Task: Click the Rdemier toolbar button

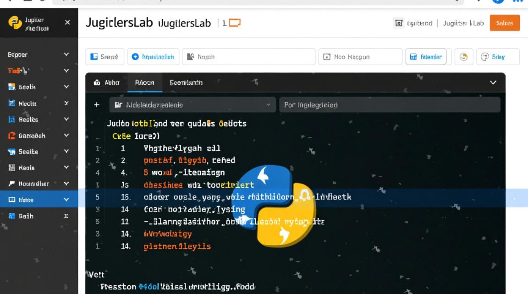Action: coord(426,57)
